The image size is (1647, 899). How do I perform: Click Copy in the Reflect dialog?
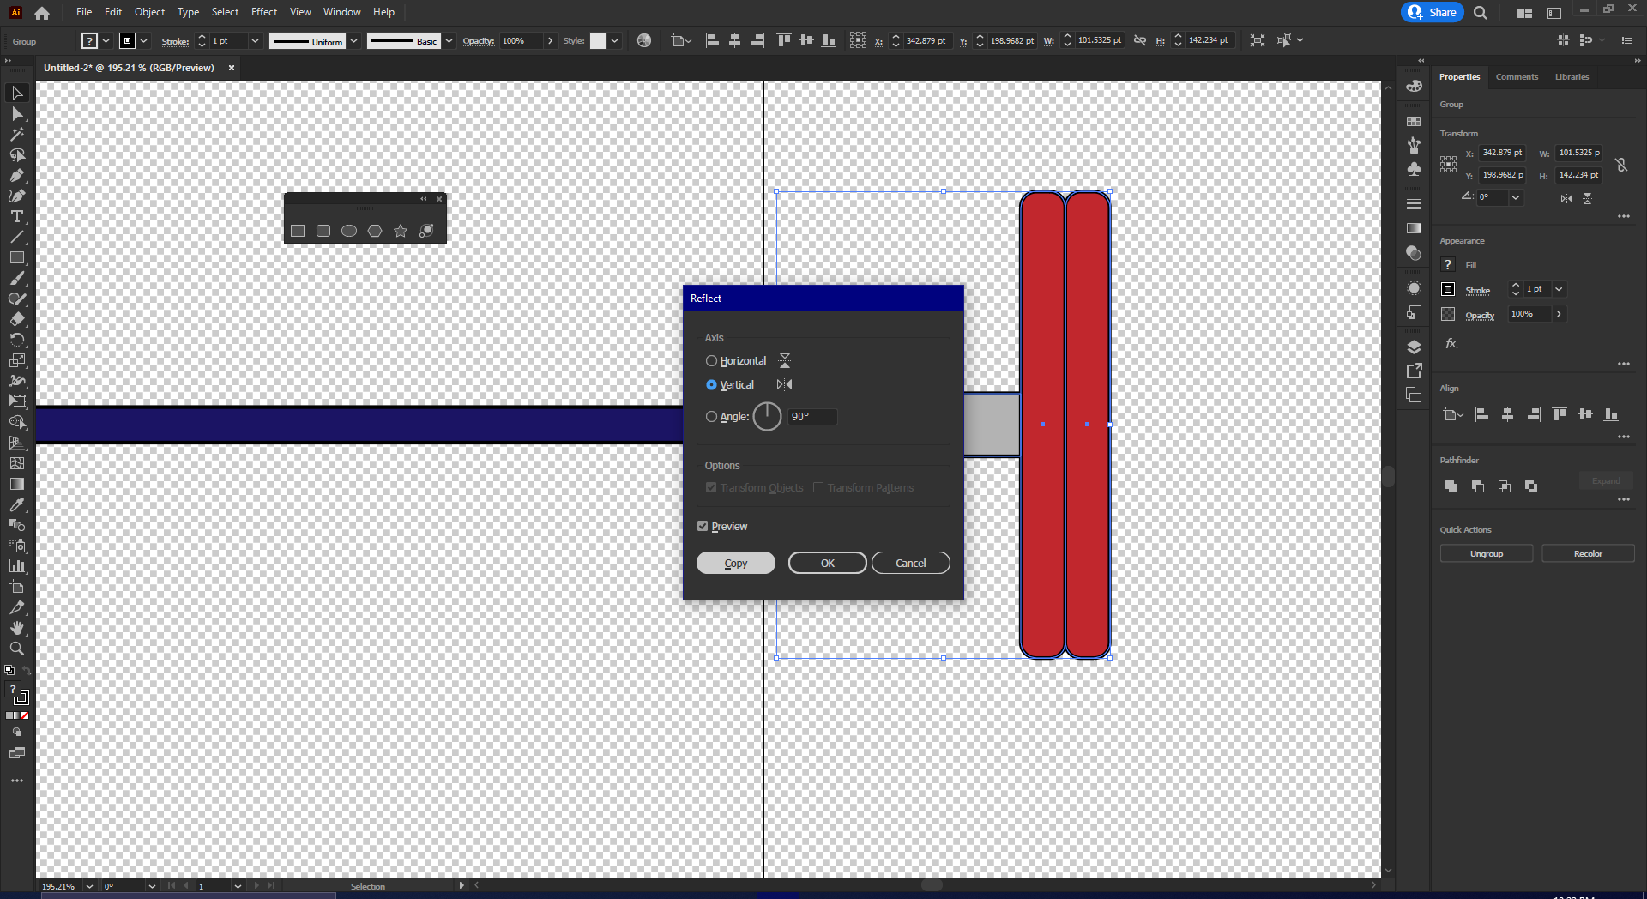pyautogui.click(x=735, y=563)
